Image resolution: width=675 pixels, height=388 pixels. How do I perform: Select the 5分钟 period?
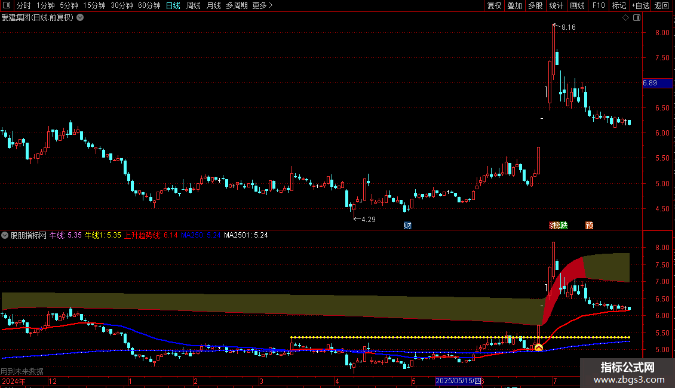tap(69, 5)
